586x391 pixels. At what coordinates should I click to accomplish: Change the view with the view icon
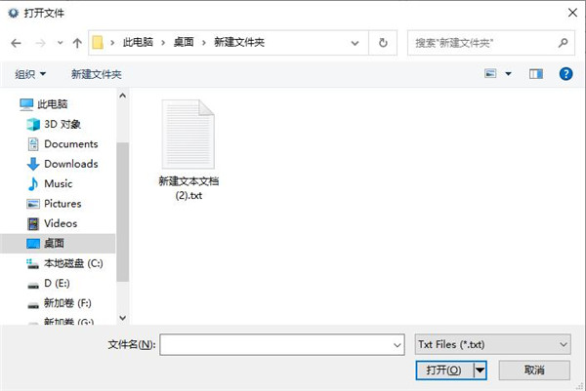[x=490, y=73]
